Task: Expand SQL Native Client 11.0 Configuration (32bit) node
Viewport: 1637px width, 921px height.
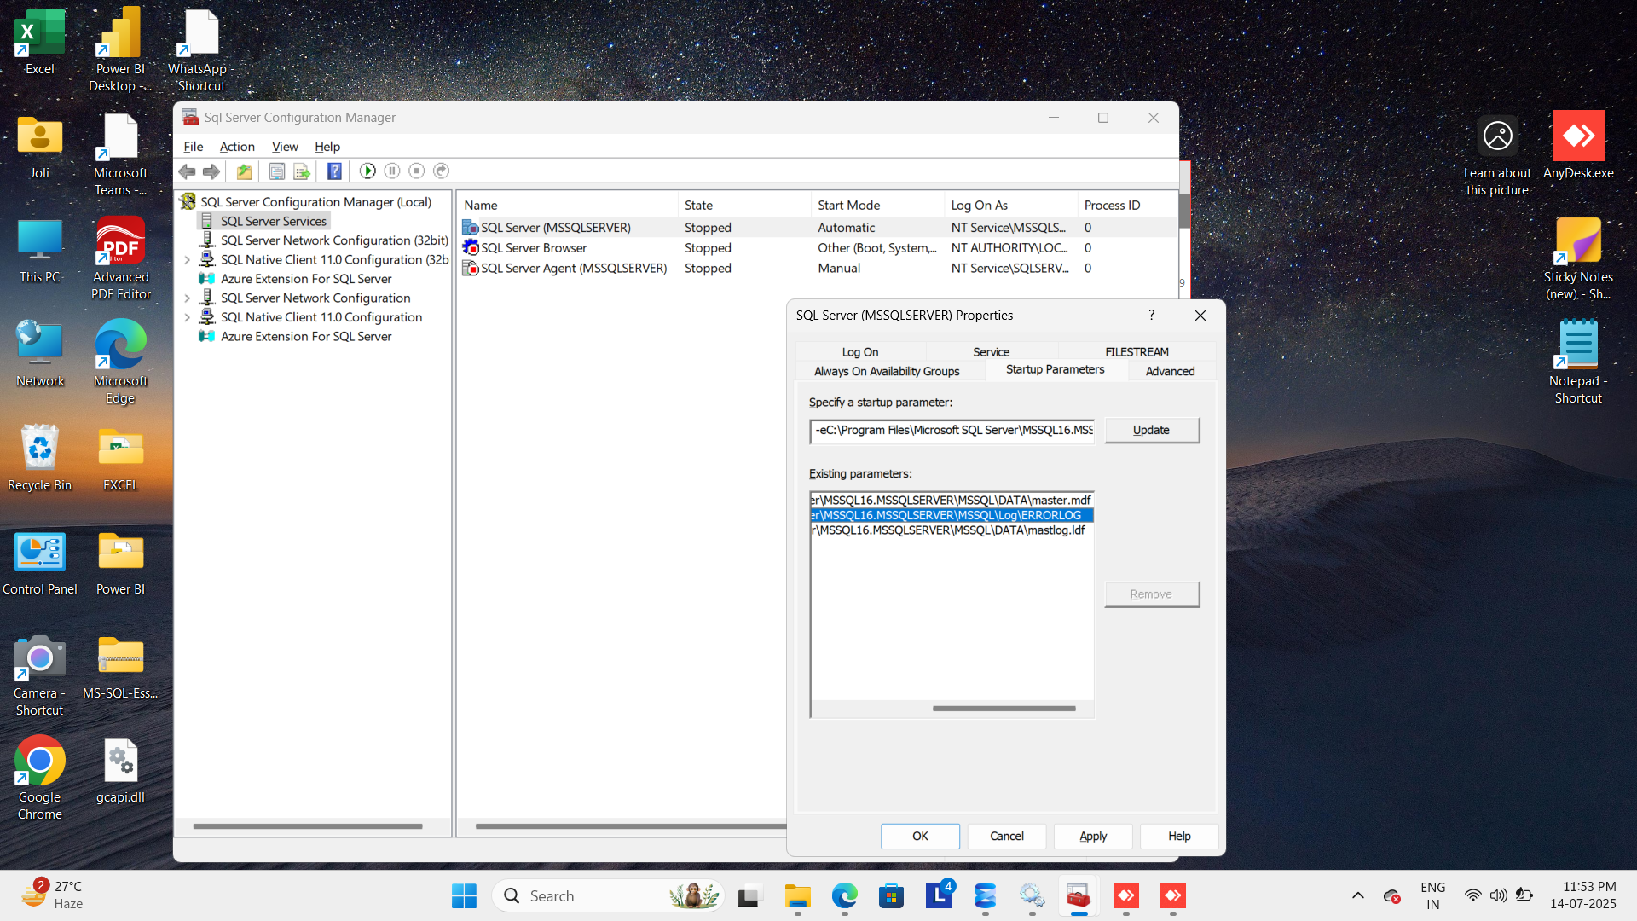Action: click(188, 260)
